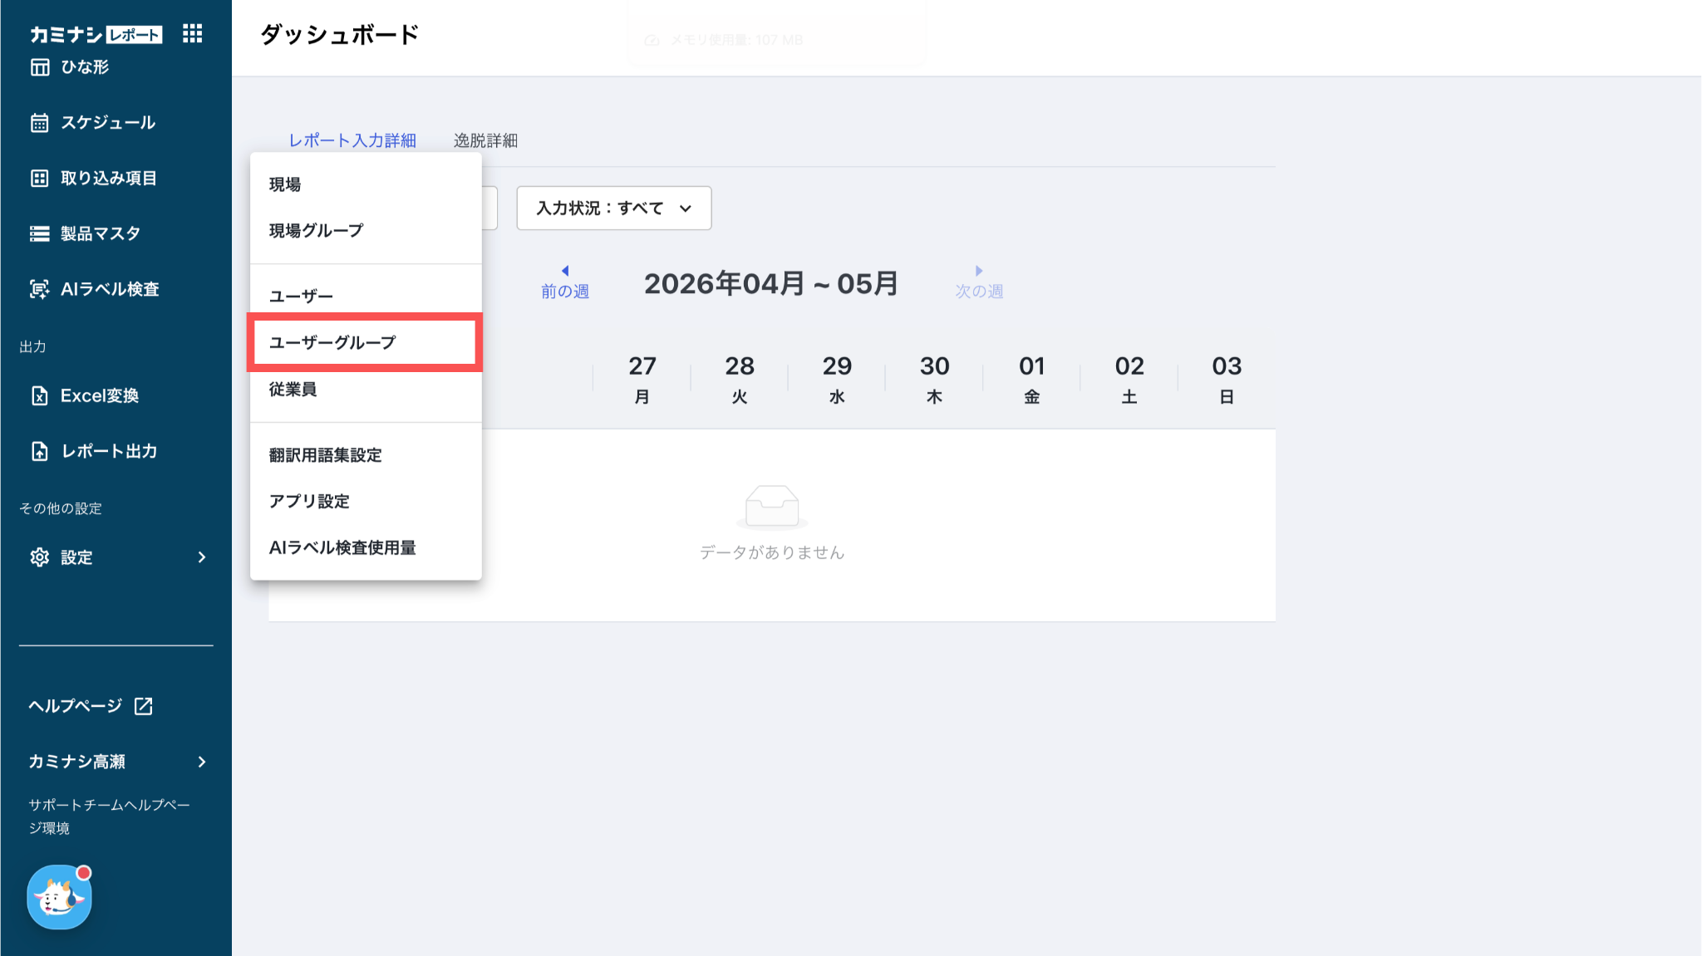Open the support chat mascot icon
The image size is (1702, 956).
coord(59,897)
